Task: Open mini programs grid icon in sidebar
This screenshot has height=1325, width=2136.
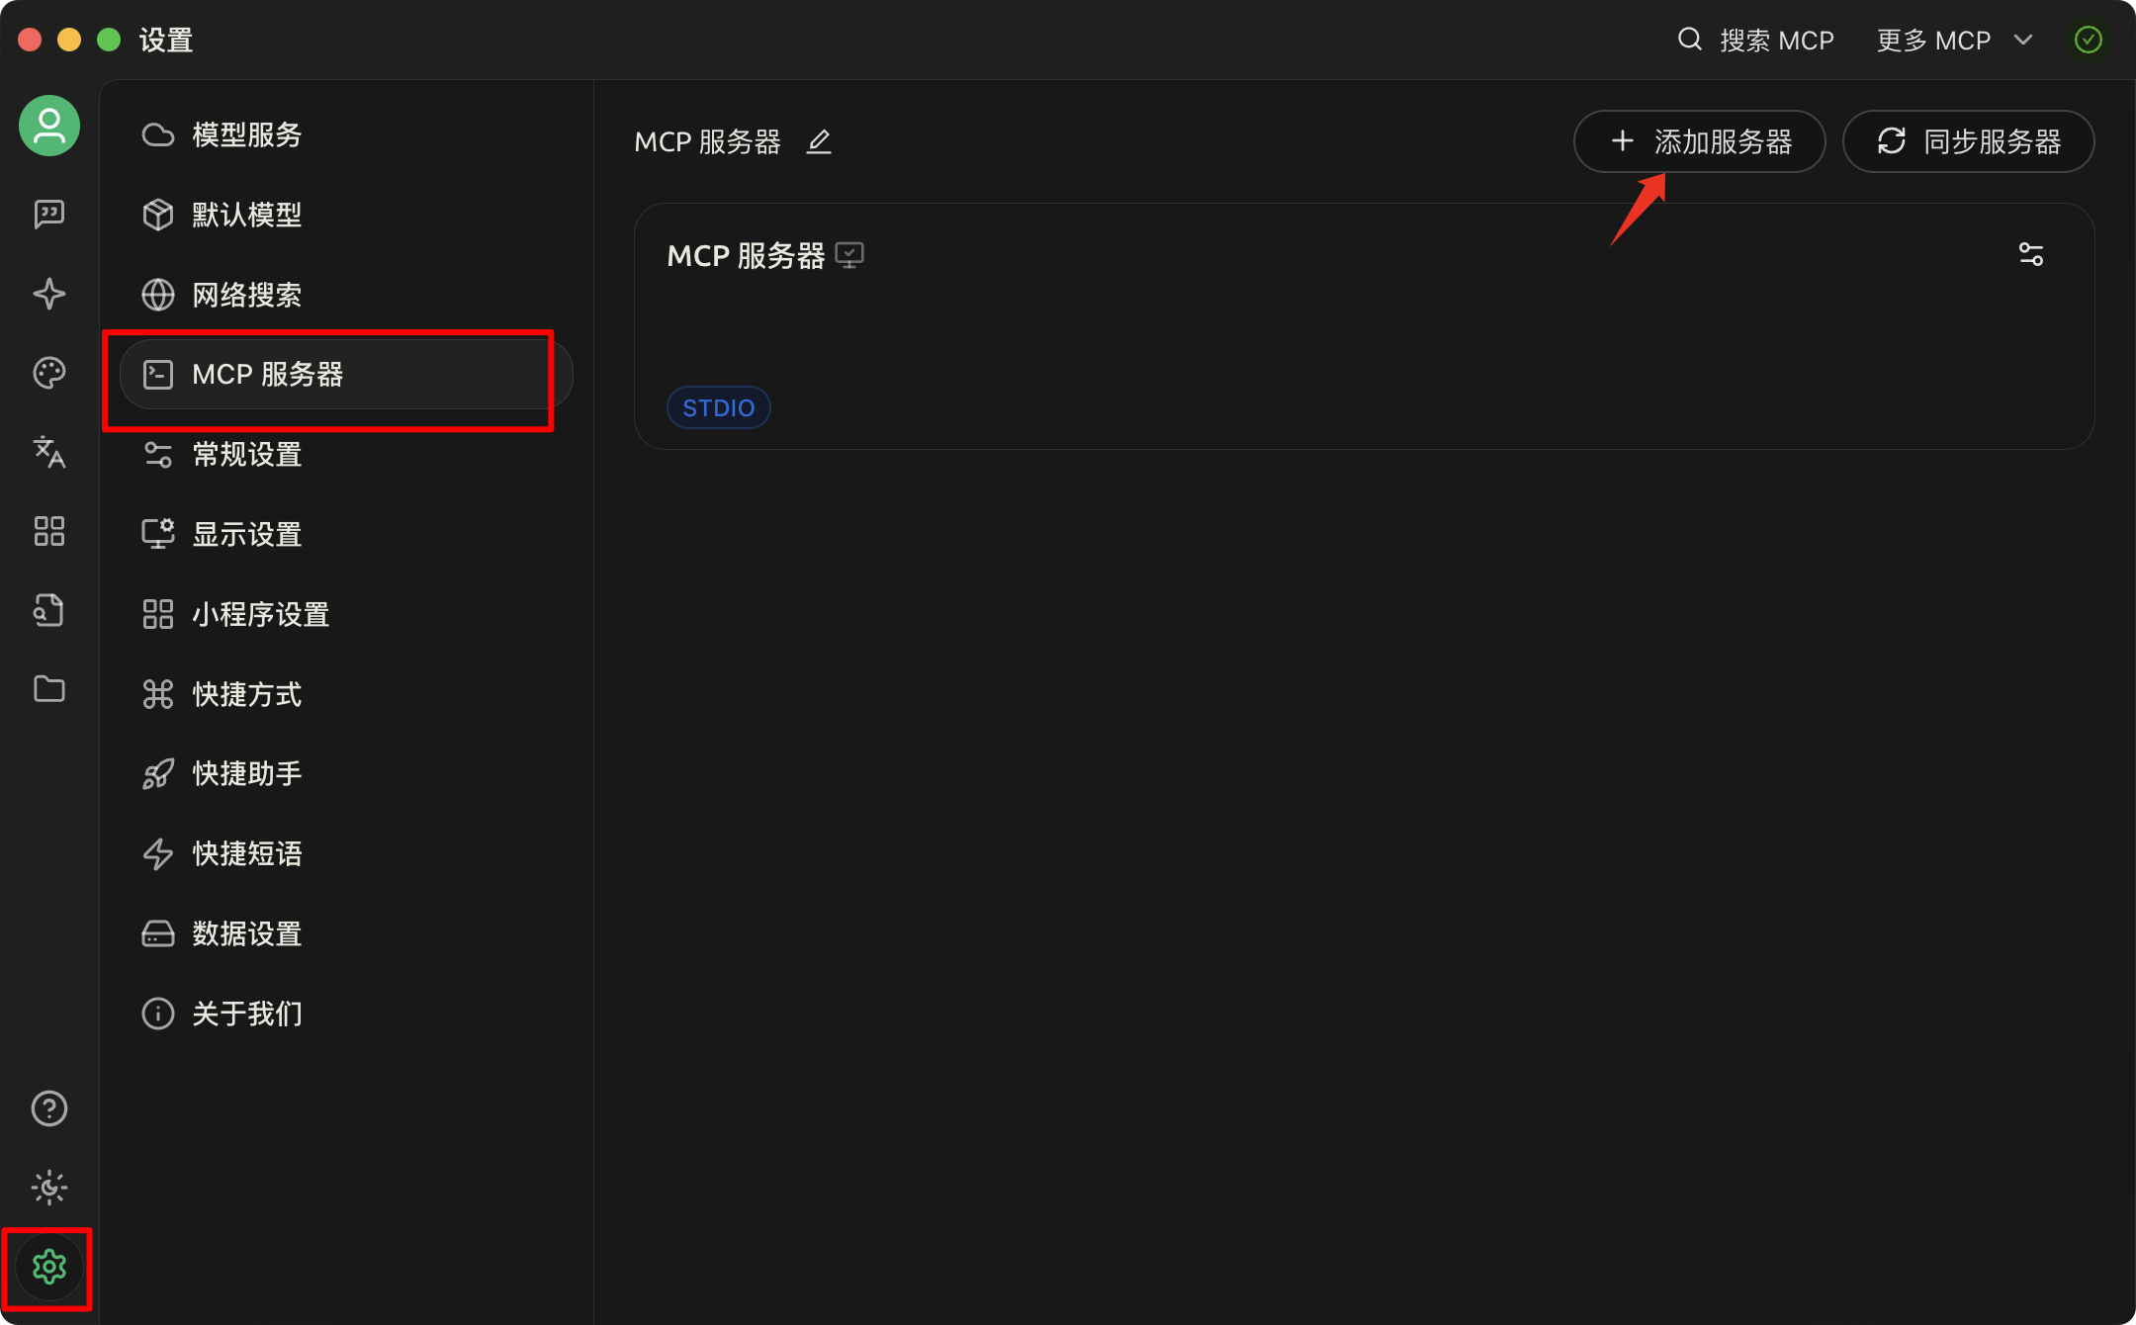Action: click(x=48, y=531)
